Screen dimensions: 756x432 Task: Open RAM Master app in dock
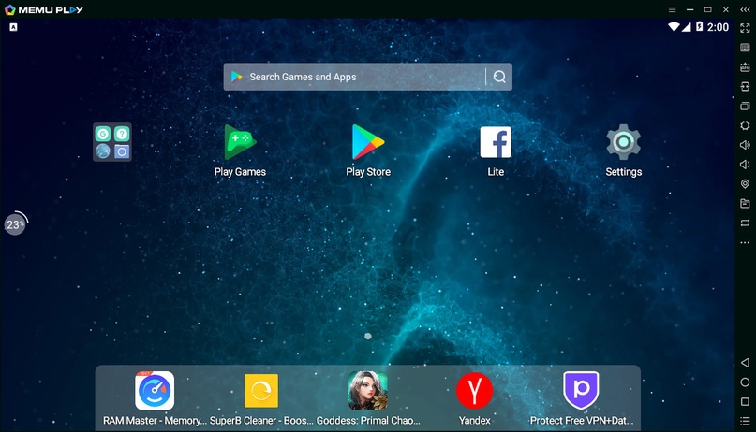(x=155, y=391)
